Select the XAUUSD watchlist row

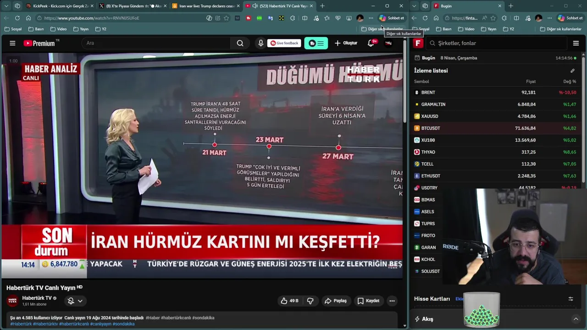click(495, 116)
